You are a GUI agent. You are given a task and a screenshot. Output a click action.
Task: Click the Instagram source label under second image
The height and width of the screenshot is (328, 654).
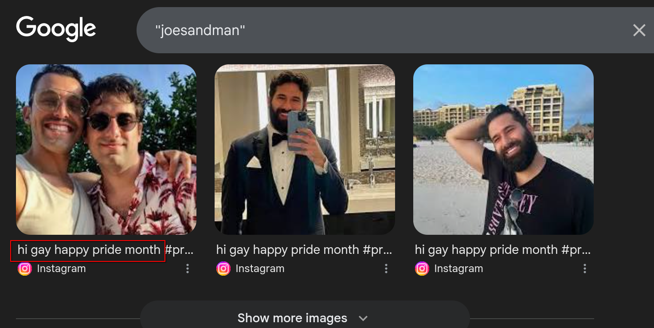pos(260,269)
